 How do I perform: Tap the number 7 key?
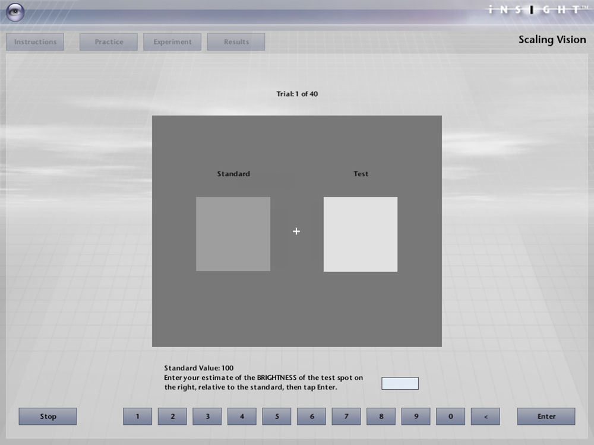pyautogui.click(x=346, y=417)
